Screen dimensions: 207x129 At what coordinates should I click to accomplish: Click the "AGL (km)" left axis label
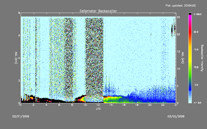16,58
